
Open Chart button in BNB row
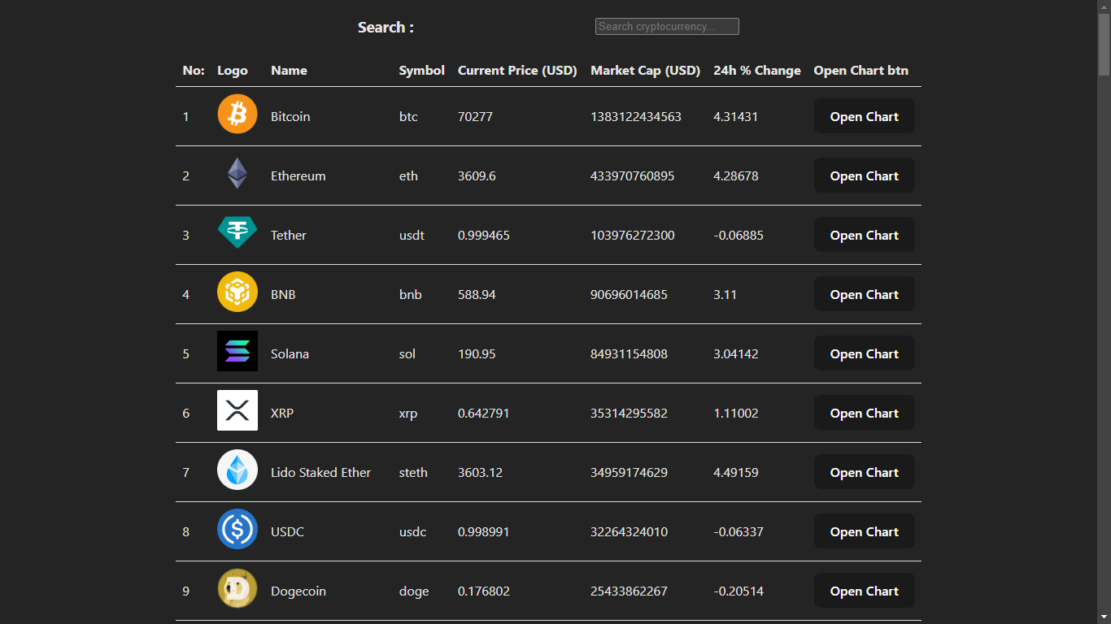point(864,294)
